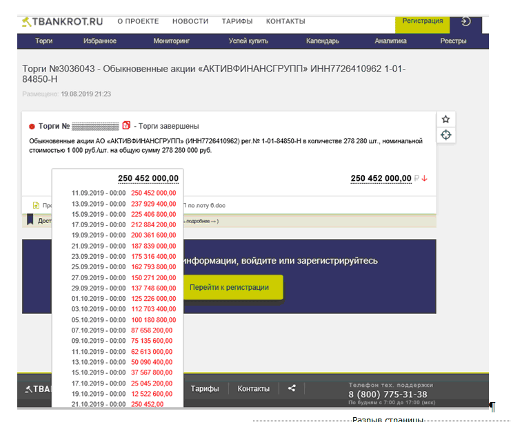Screen dimensions: 511x422
Task: Select the 01.10.2019 row 125 226 000,00
Action: click(x=124, y=299)
